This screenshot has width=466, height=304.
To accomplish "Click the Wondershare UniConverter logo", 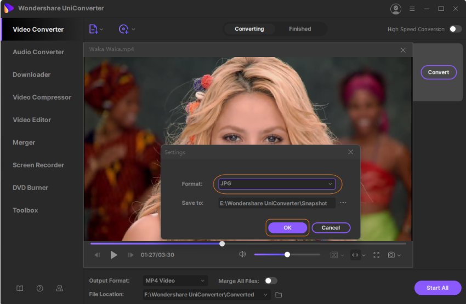I will 9,8.
